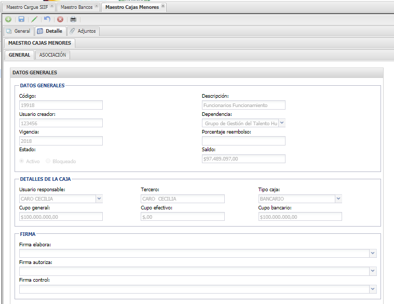
Task: Click the Porcentaje reembolso input field
Action: coord(243,141)
